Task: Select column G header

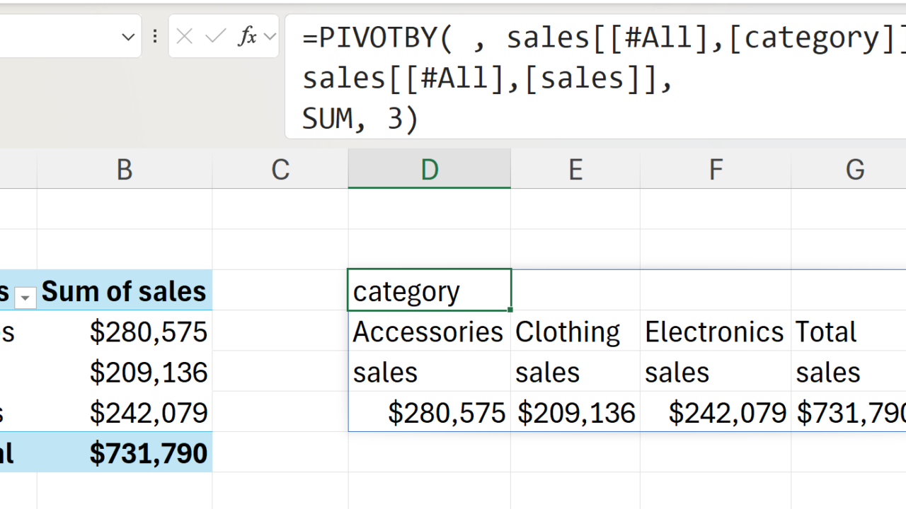Action: [x=854, y=170]
